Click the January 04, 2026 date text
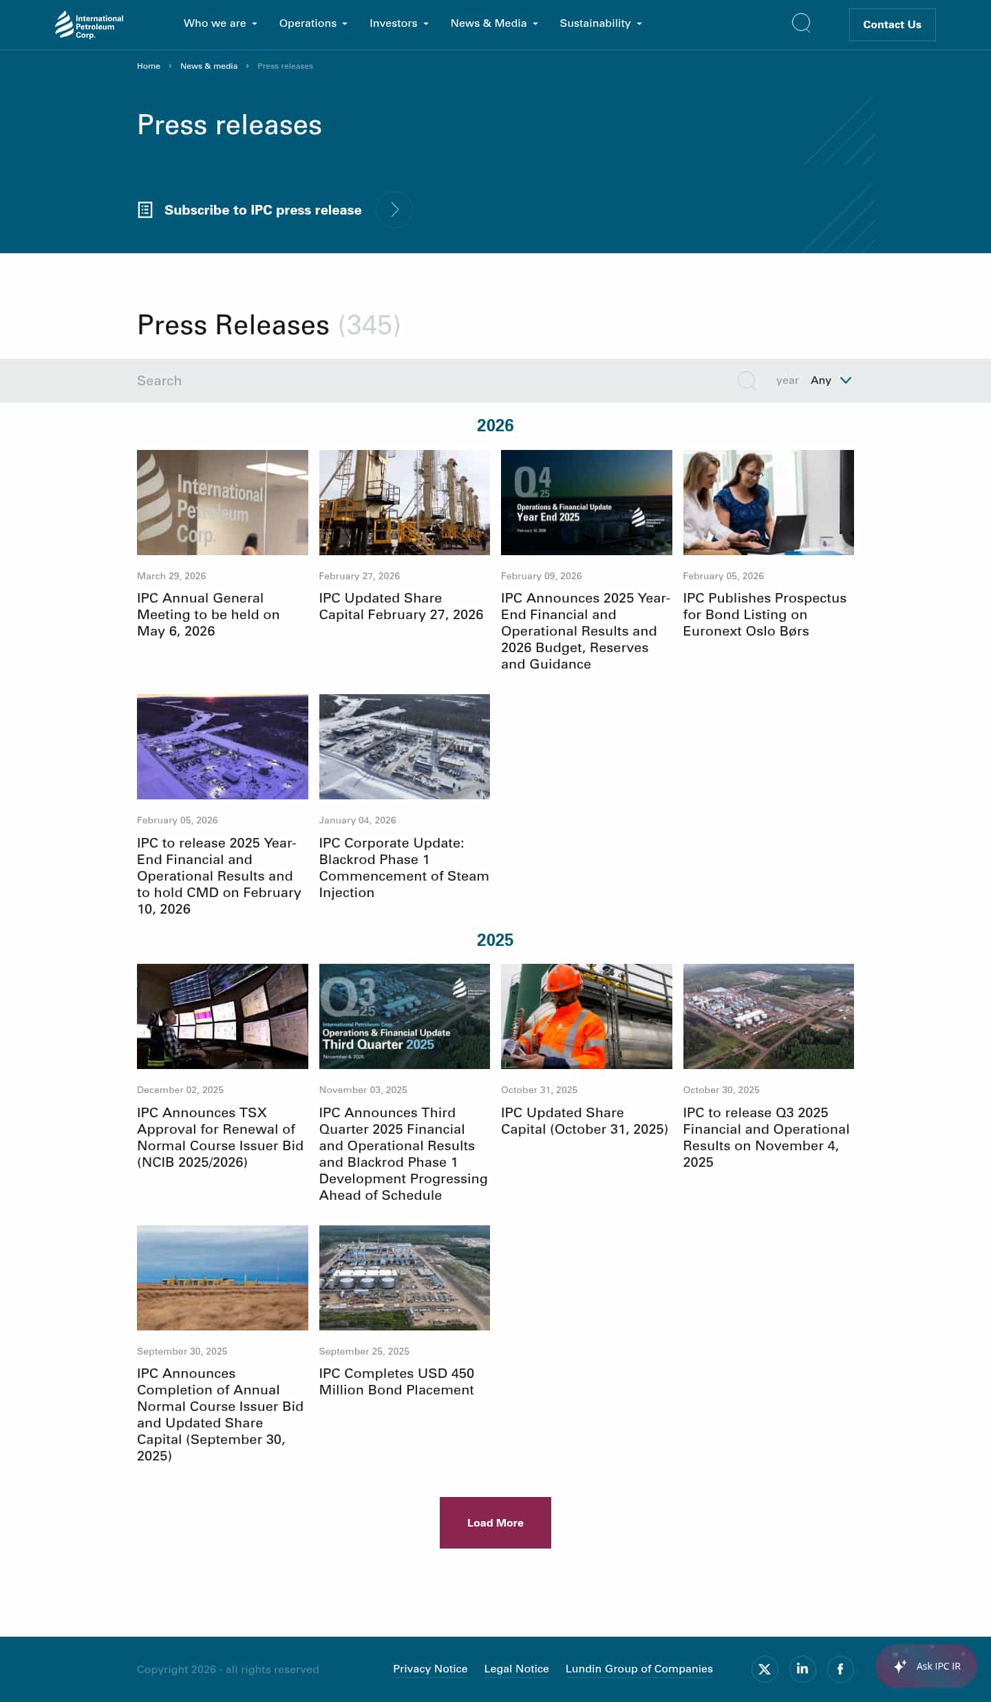 click(x=358, y=820)
